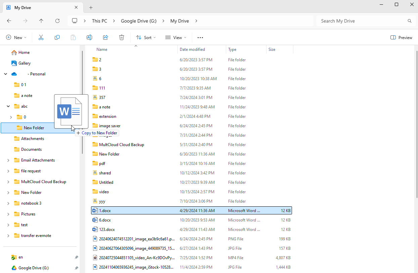Select the Untitled folder
The image size is (418, 273).
[192, 182]
